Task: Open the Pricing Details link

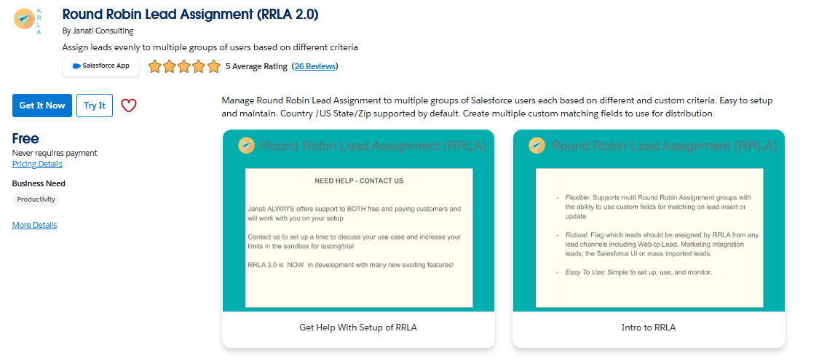Action: point(37,164)
